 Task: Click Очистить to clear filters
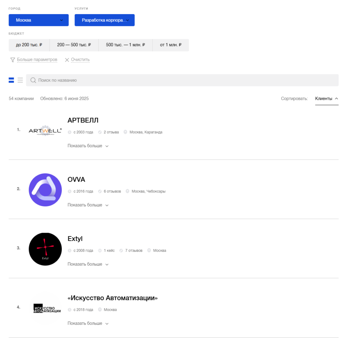[80, 59]
